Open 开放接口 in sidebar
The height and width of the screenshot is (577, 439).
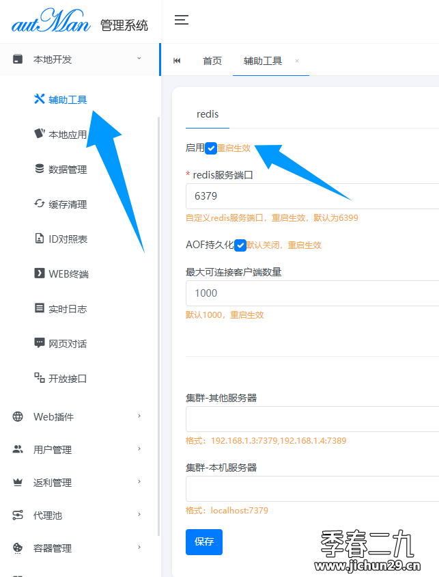(x=68, y=379)
